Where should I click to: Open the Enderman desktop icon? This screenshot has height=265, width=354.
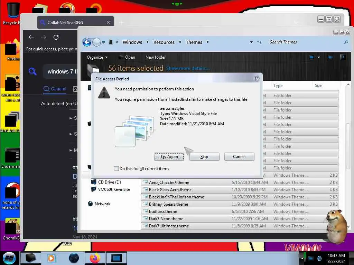click(11, 158)
